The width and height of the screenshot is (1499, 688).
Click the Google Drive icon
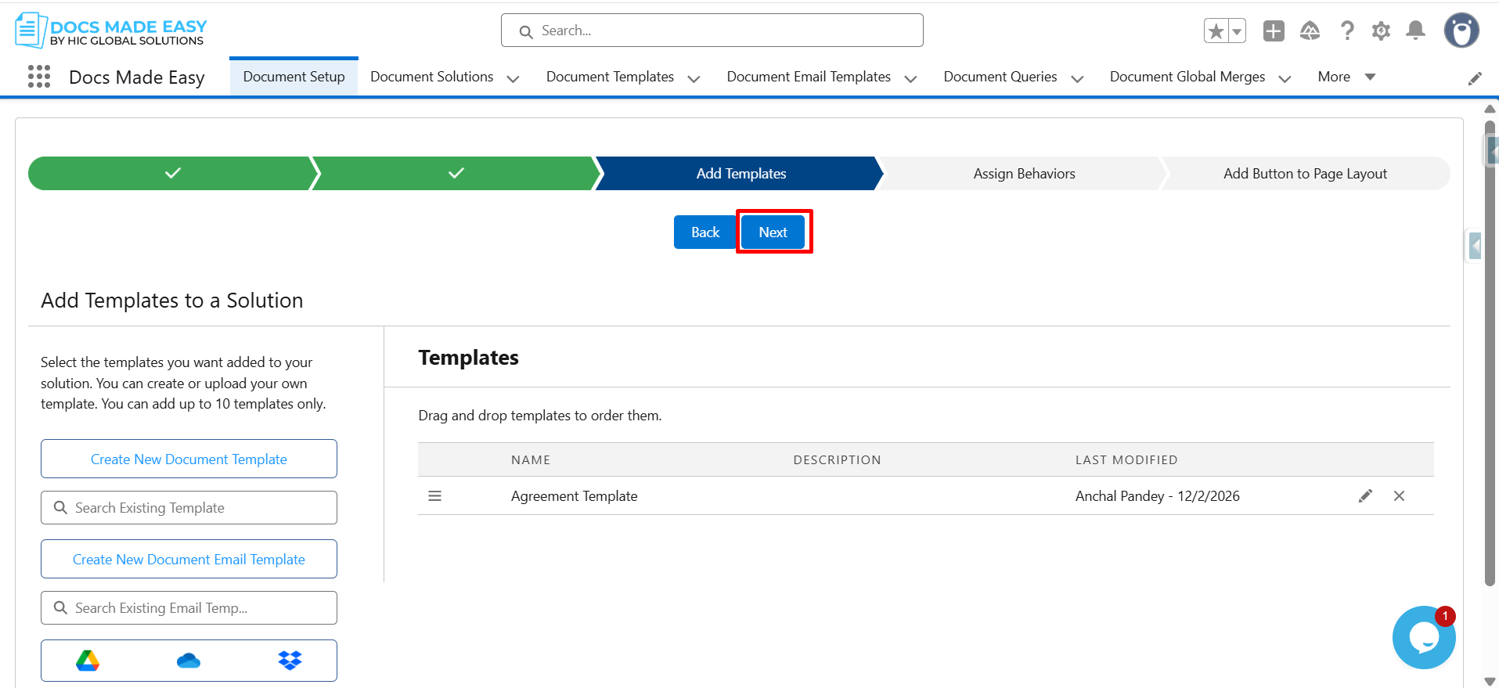click(x=88, y=661)
